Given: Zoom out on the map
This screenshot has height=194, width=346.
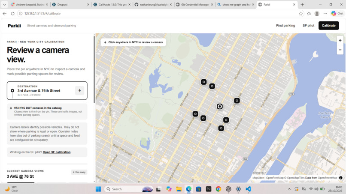Looking at the screenshot, I should point(340,50).
